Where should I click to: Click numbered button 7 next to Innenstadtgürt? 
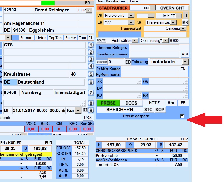[91, 93]
